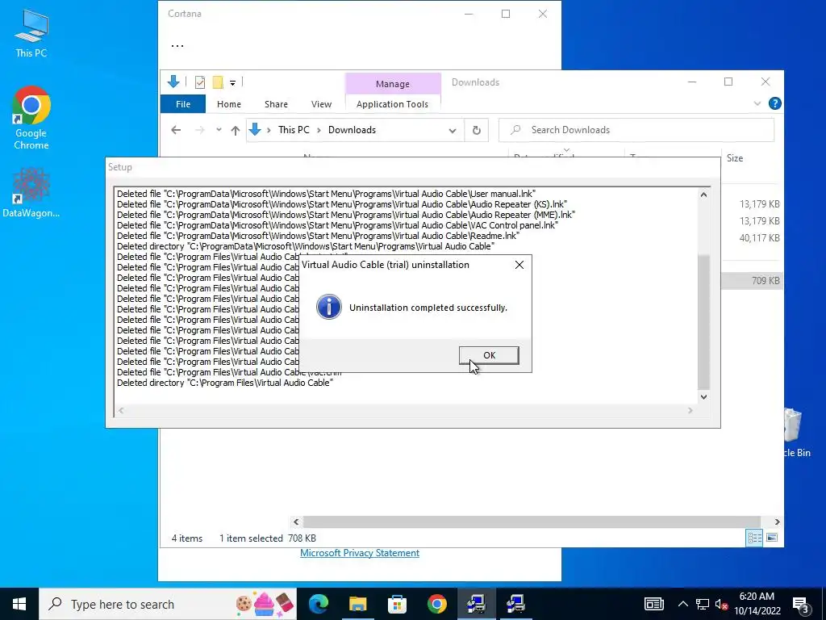Minimize the Cortana window
Image resolution: width=826 pixels, height=620 pixels.
click(x=469, y=15)
